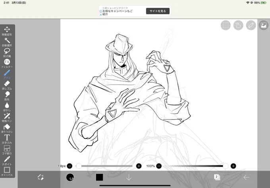Tap the 100% opacity value label
Viewport: 270px width, 188px height.
[150, 166]
